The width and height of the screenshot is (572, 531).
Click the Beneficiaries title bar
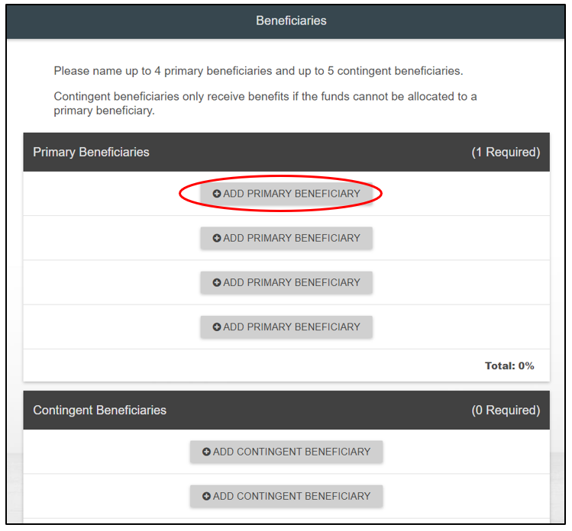(291, 21)
